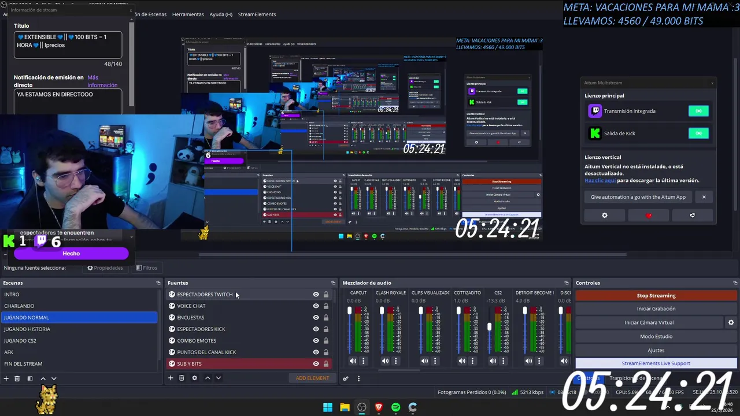The height and width of the screenshot is (416, 740).
Task: Open CS2 channel options menu
Action: (504, 361)
